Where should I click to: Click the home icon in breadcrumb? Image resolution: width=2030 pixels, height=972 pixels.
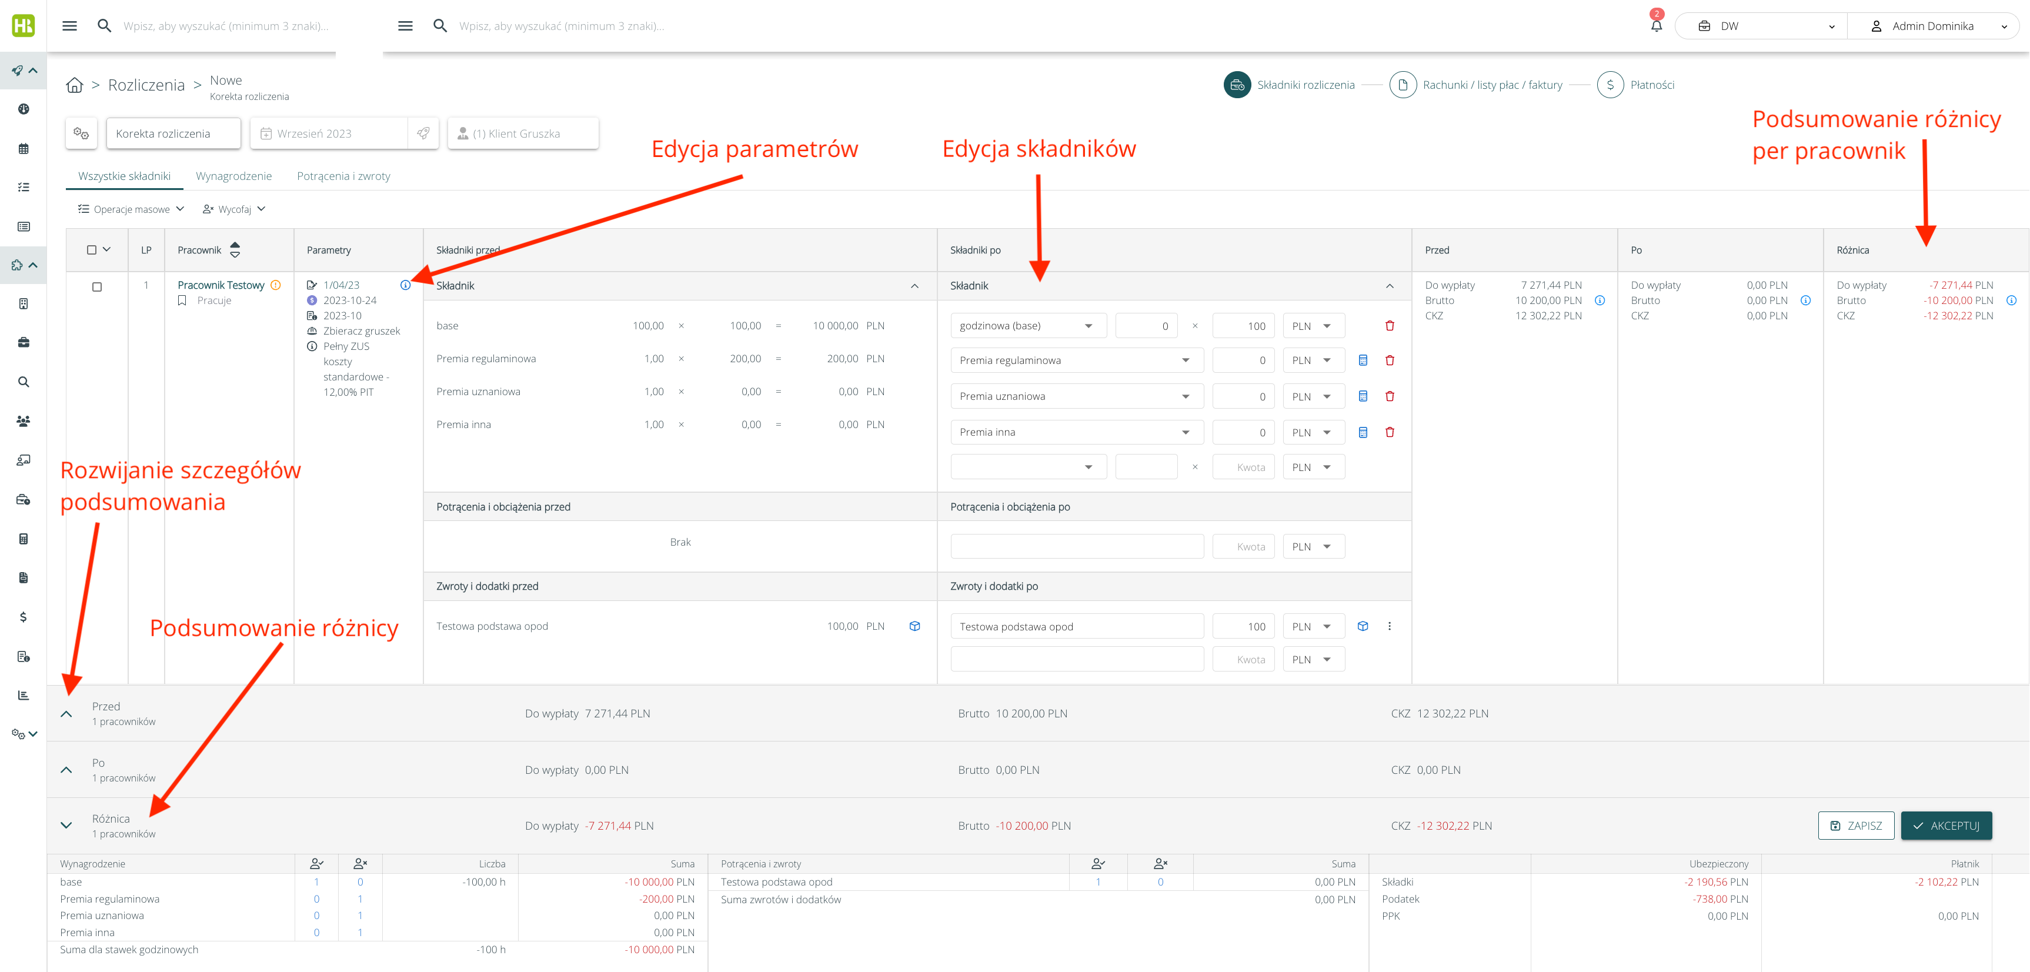[x=74, y=85]
